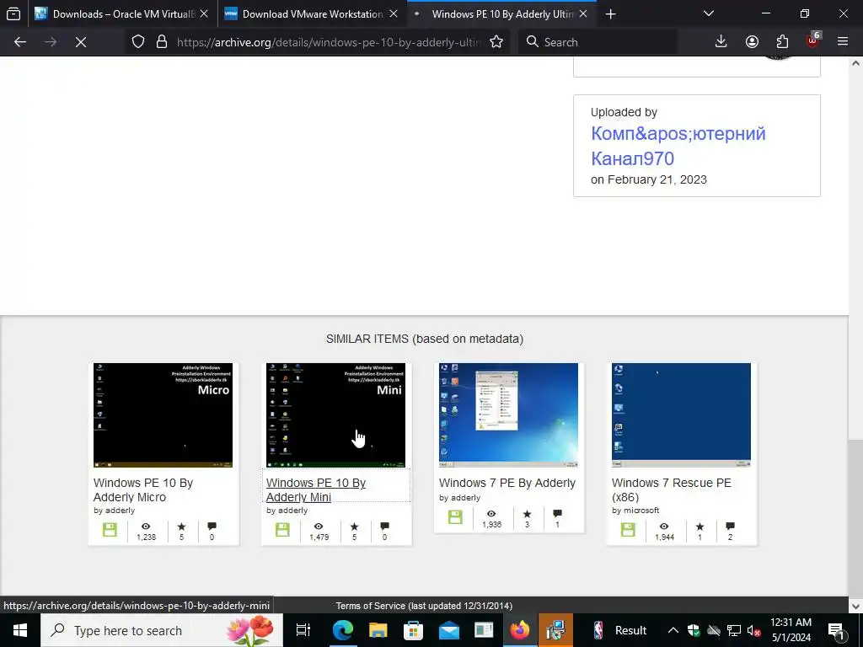
Task: Click the muted volume tray icon
Action: tap(754, 630)
